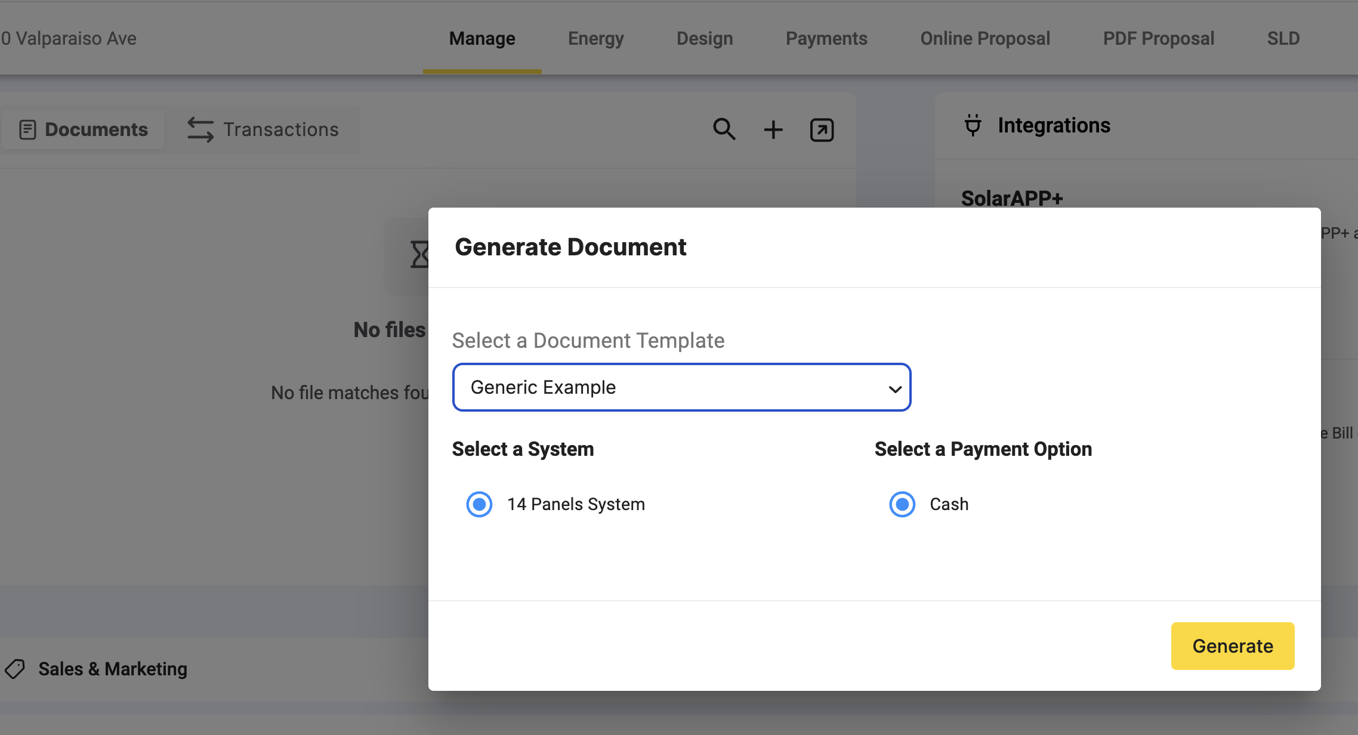The image size is (1358, 735).
Task: Click the SolarAPP+ integration heading
Action: click(x=1012, y=197)
